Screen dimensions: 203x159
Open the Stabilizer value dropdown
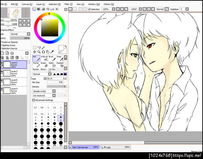[x=187, y=9]
